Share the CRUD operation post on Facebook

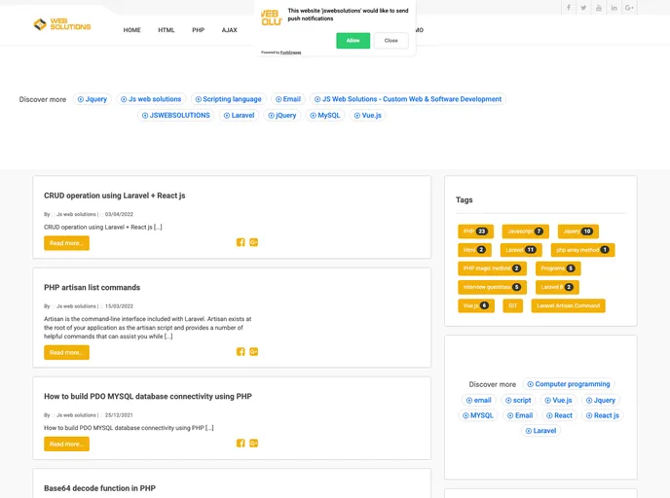point(241,242)
